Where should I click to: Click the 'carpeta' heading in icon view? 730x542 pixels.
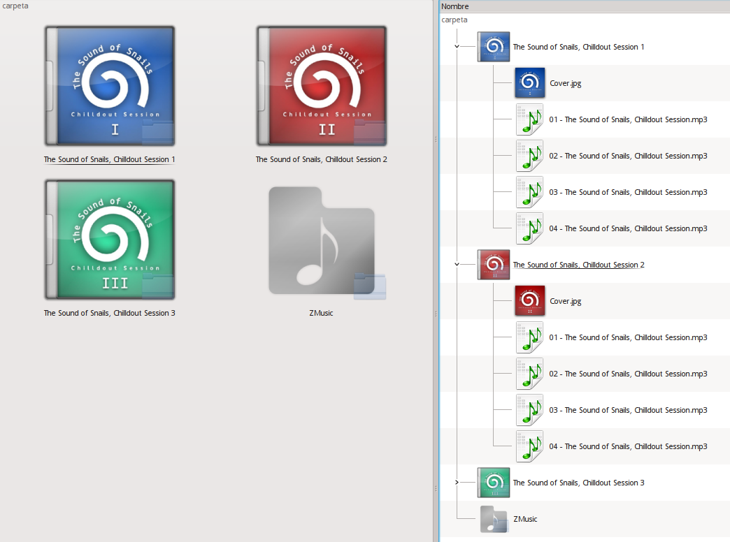[15, 6]
